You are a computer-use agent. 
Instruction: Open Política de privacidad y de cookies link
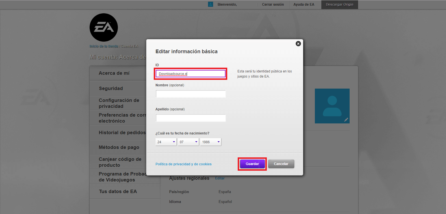183,164
